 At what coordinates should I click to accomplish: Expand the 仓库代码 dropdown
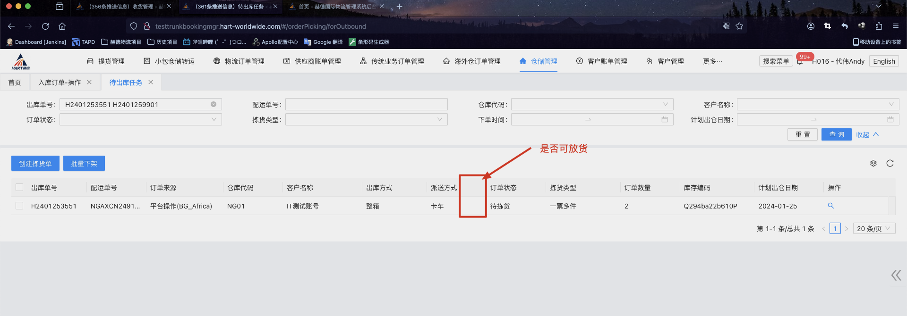point(592,104)
